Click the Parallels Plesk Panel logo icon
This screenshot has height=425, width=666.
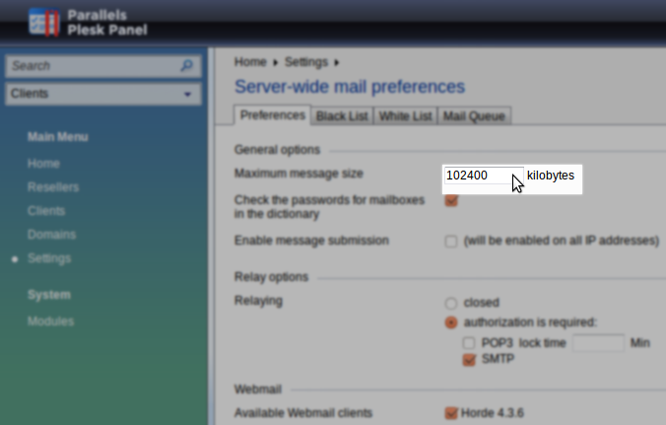[x=44, y=23]
